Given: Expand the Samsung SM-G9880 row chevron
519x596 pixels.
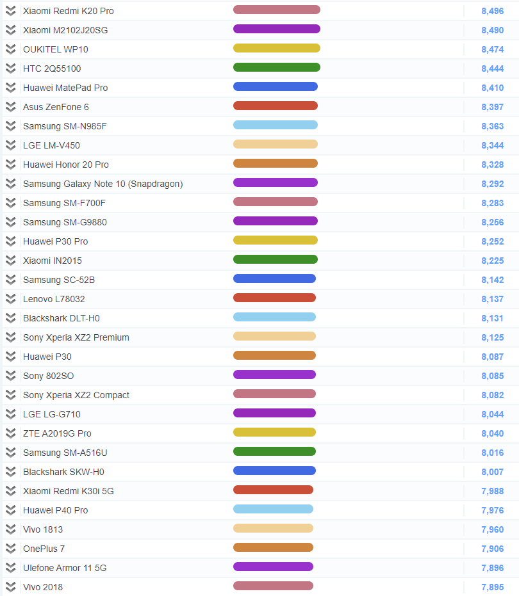Looking at the screenshot, I should pyautogui.click(x=11, y=222).
